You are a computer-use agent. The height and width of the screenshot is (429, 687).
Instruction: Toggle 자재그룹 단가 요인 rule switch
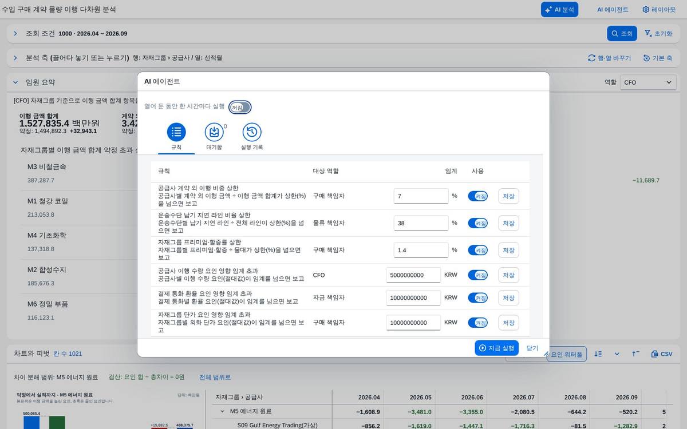click(x=478, y=323)
